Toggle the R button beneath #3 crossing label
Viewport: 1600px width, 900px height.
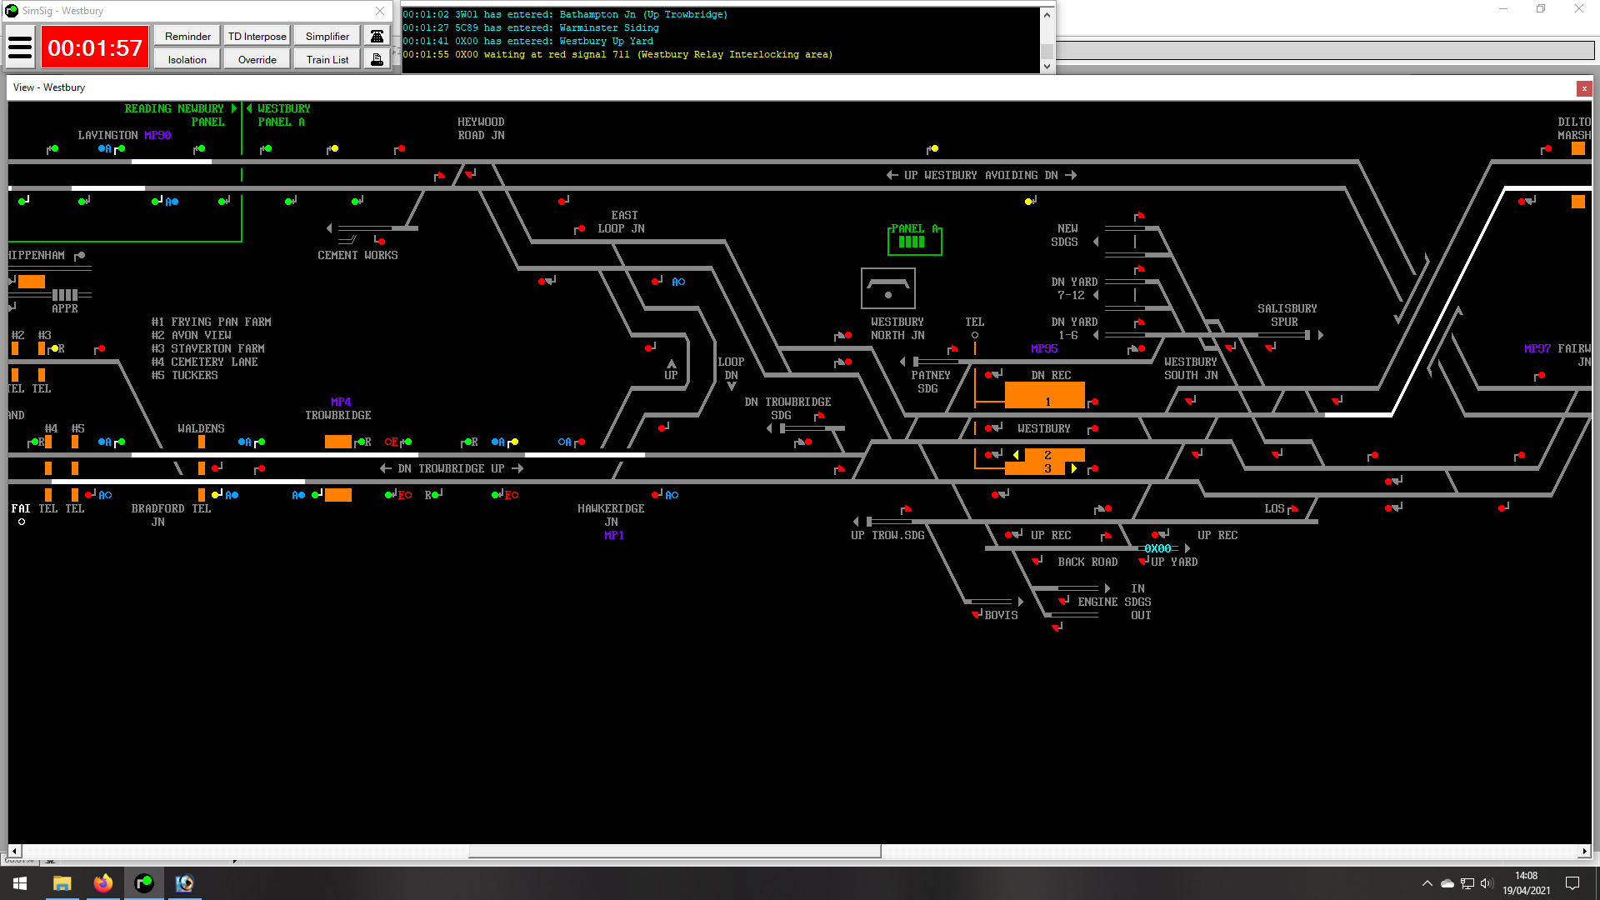61,348
